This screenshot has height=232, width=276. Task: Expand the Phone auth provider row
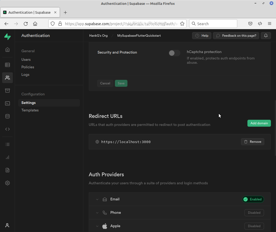(x=97, y=213)
